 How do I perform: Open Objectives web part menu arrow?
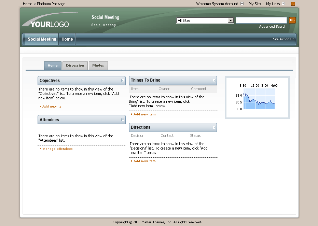[123, 81]
